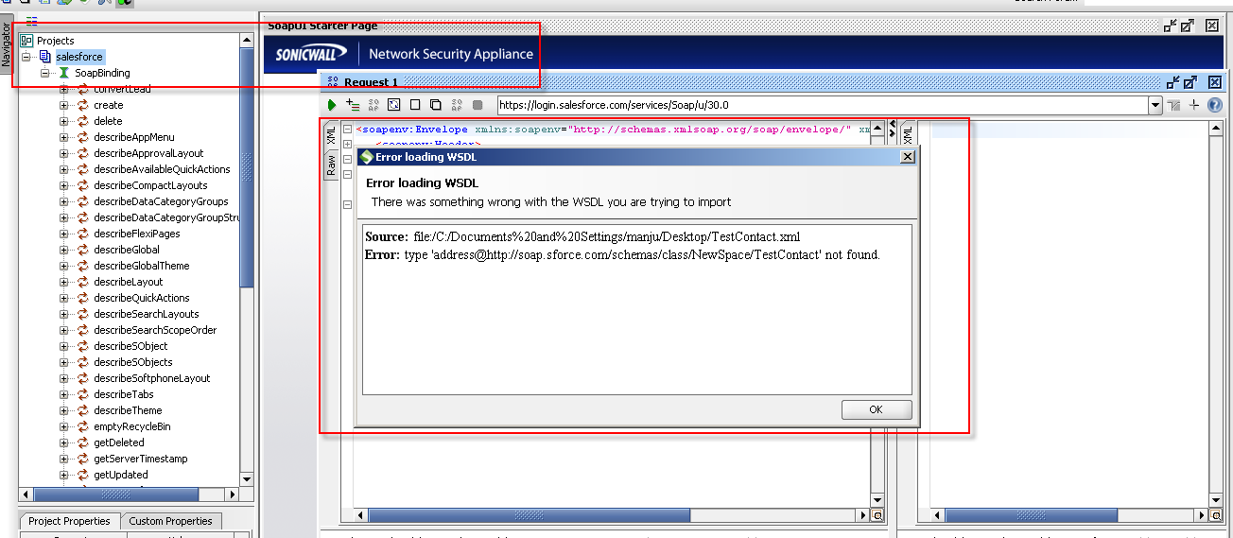Click the Projects root icon in navigator
This screenshot has height=538, width=1233.
pyautogui.click(x=26, y=41)
